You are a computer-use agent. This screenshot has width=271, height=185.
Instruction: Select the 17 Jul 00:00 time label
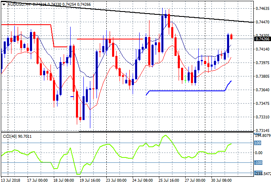click(37, 180)
